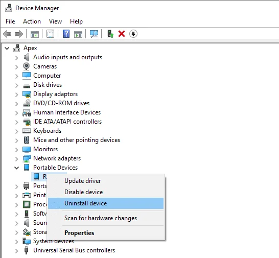Click the Back arrow toolbar icon

[x=7, y=34]
